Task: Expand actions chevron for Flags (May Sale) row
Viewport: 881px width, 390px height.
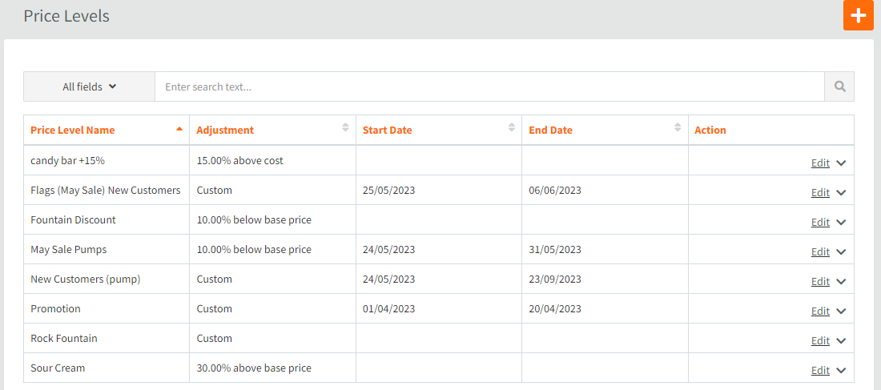Action: point(840,192)
